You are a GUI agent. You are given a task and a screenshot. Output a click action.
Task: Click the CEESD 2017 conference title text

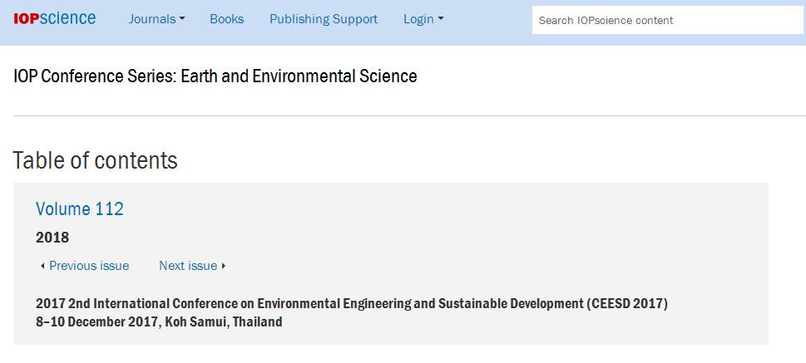point(352,303)
